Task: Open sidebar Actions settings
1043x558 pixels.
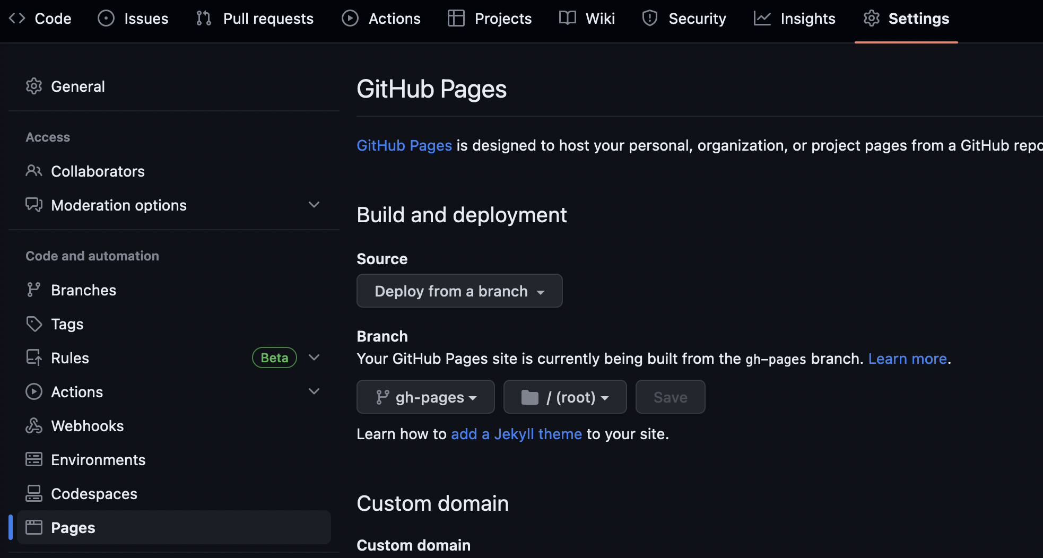Action: pyautogui.click(x=174, y=391)
